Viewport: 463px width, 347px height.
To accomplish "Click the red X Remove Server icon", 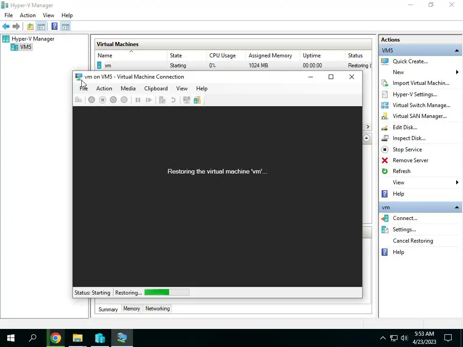I will pyautogui.click(x=385, y=160).
